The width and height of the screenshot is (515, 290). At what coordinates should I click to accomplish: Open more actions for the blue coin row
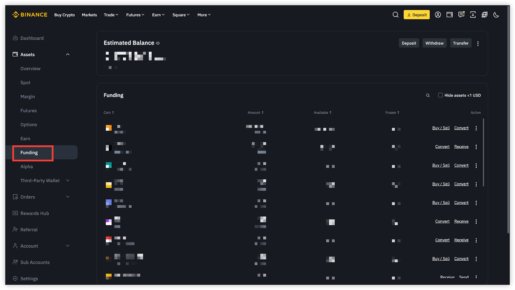point(476,203)
